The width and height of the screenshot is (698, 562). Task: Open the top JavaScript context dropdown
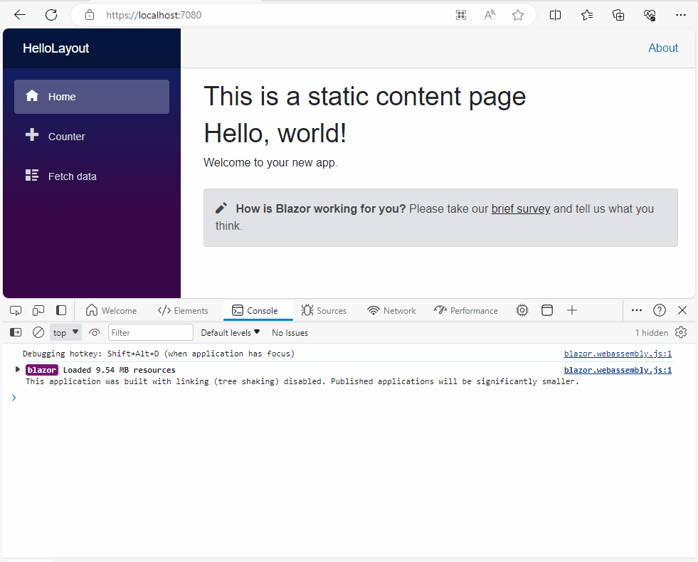coord(65,332)
